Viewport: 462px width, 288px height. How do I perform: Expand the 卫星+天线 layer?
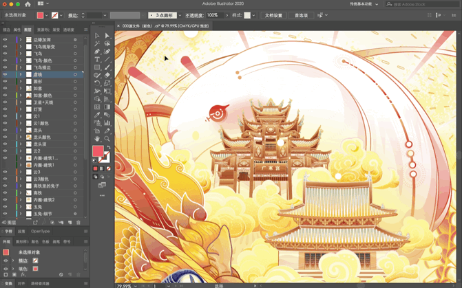click(21, 102)
